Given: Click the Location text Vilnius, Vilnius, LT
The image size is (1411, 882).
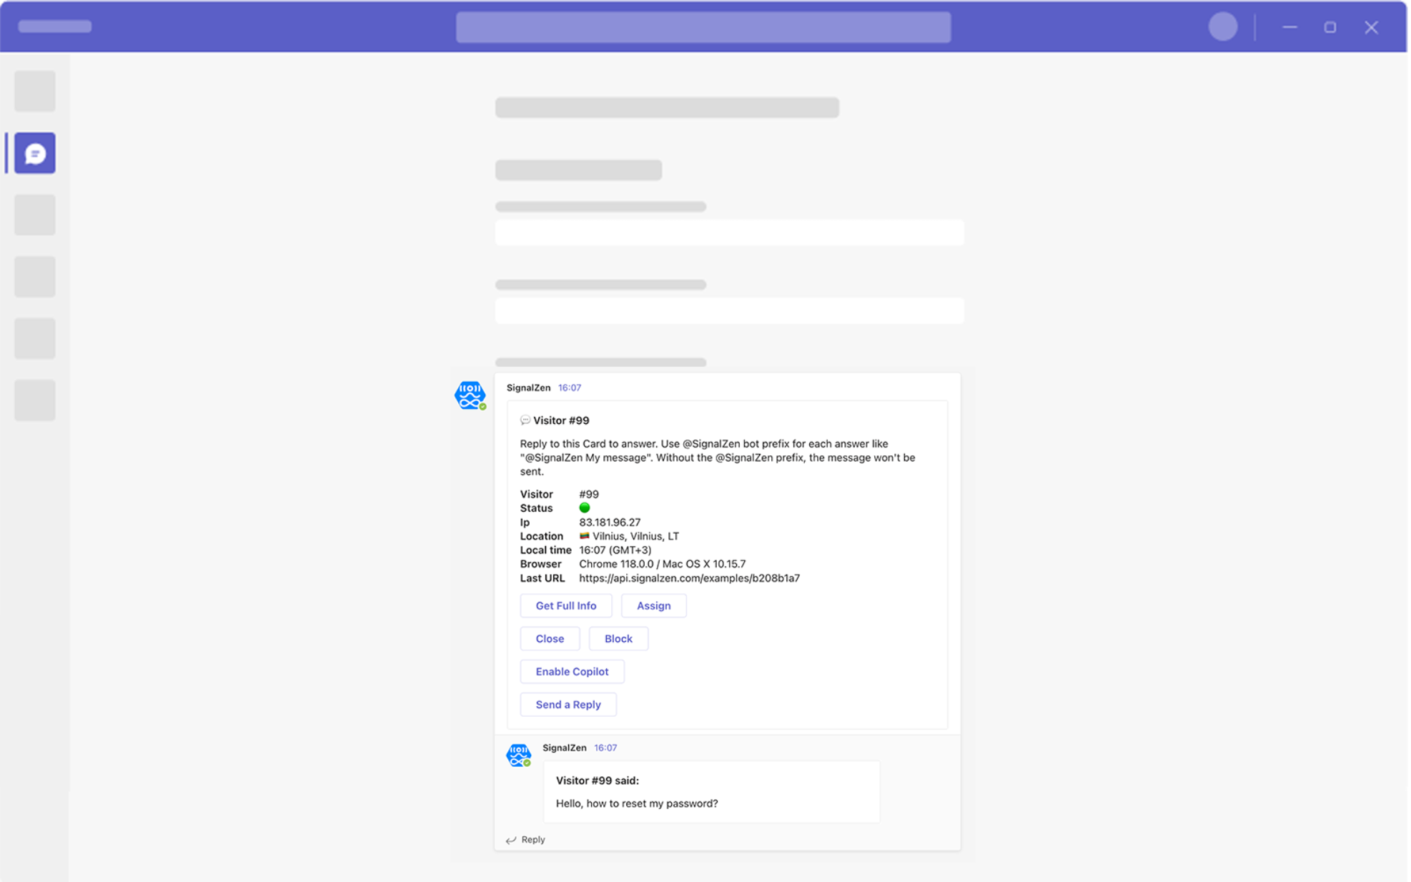Looking at the screenshot, I should (635, 536).
